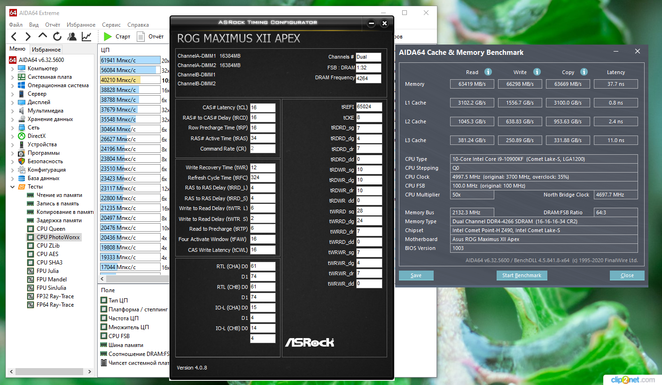Expand the Дисплей tree node

click(x=13, y=102)
